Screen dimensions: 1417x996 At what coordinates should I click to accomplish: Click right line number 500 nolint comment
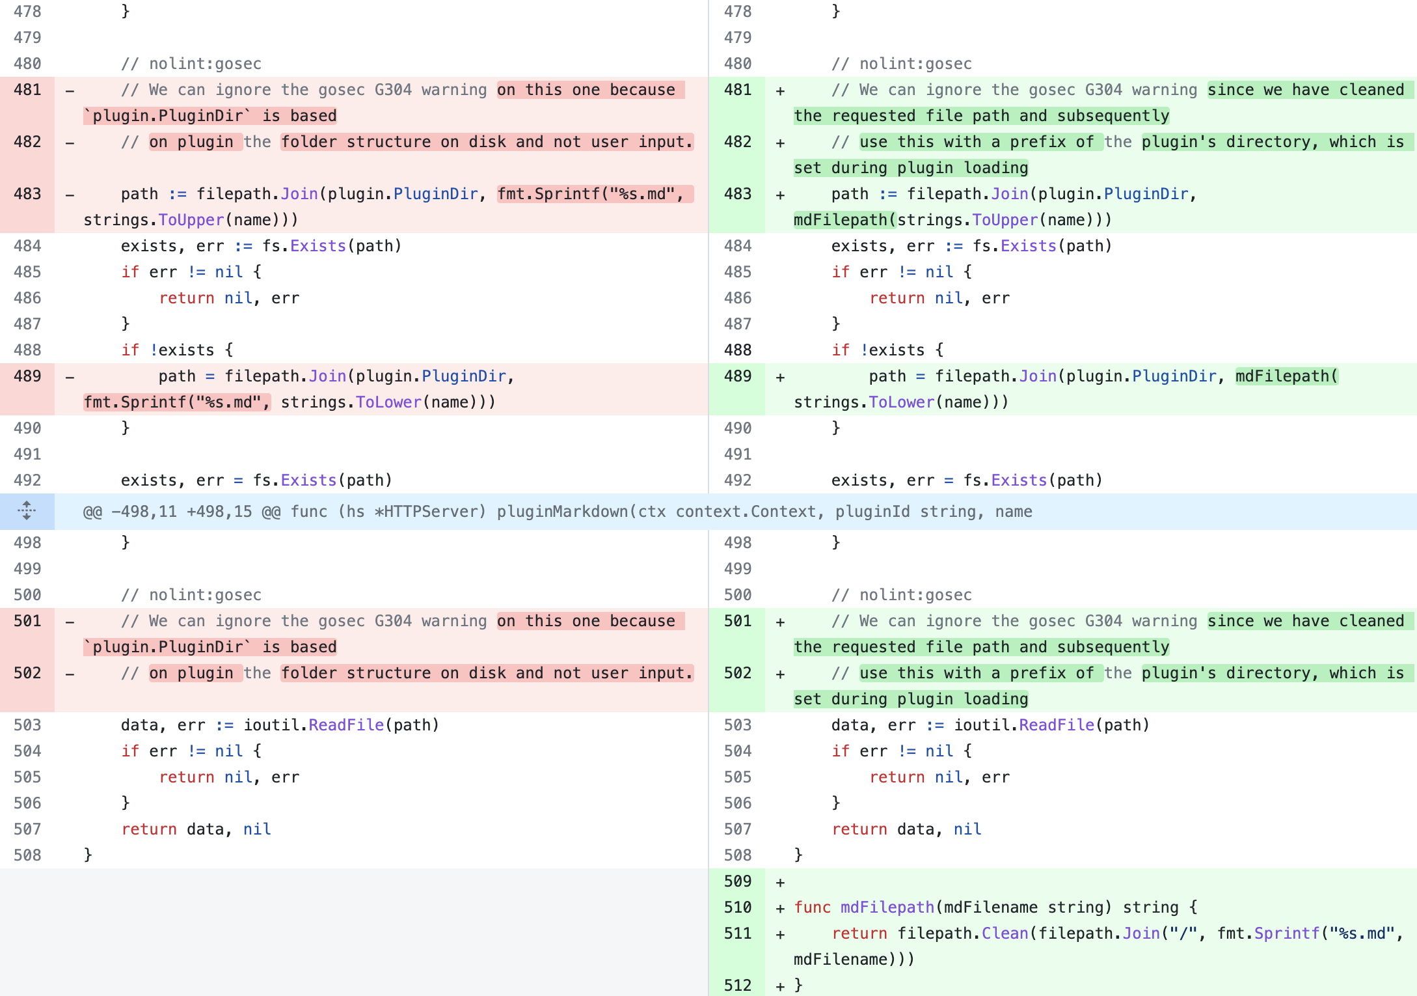pyautogui.click(x=737, y=595)
